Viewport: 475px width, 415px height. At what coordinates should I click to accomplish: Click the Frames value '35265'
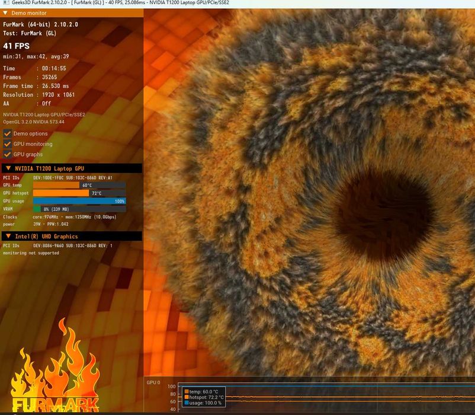click(x=49, y=77)
